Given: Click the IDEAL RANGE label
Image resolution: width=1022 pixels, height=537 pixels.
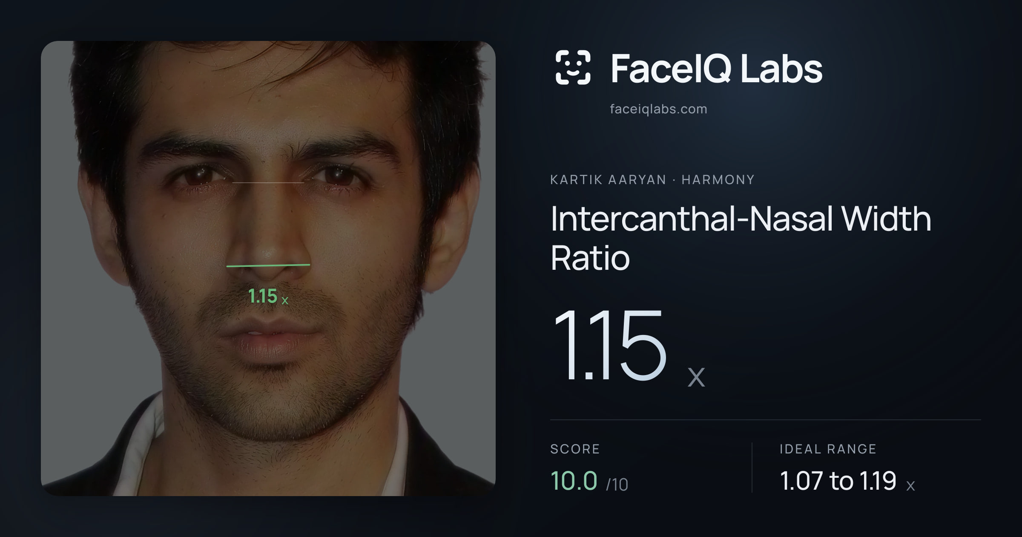Looking at the screenshot, I should (828, 449).
